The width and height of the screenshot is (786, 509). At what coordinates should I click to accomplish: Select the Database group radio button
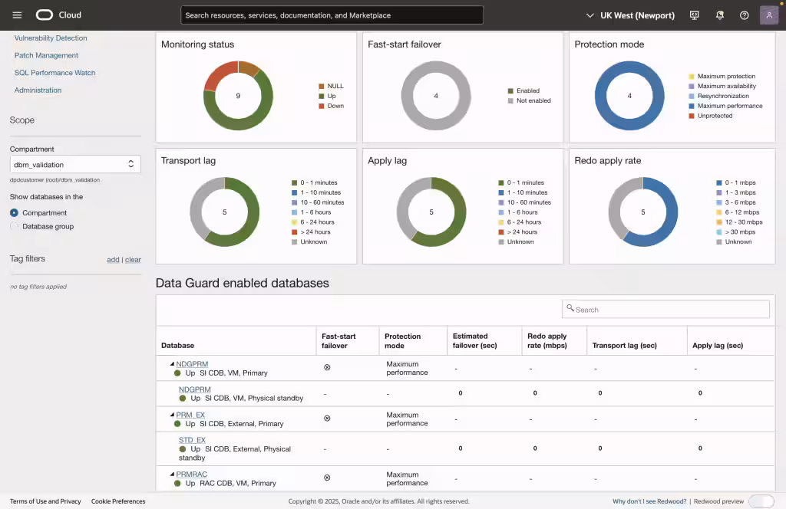14,226
